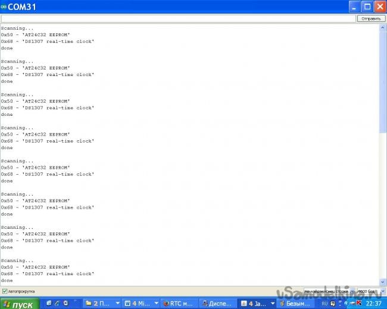387x309 pixels.
Task: Switch to the folder group taskbar button
Action: 101,304
